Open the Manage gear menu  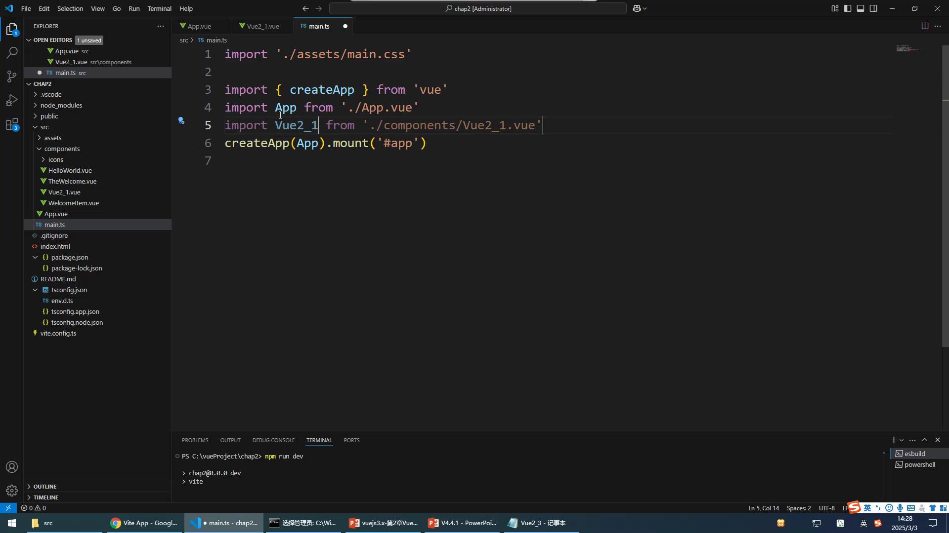12,490
